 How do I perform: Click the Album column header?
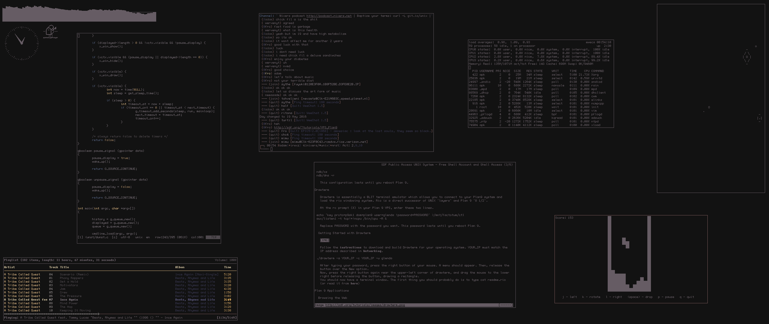[180, 267]
